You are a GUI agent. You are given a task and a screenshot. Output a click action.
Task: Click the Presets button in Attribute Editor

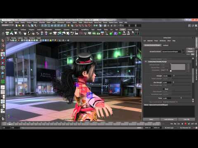190,51
